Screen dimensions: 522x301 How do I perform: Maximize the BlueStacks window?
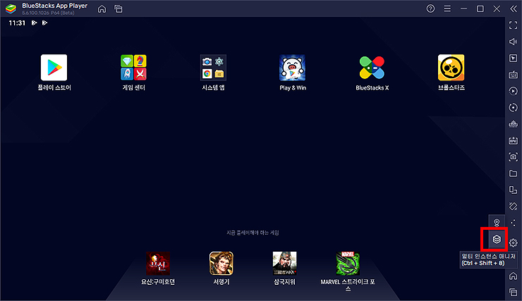[x=480, y=8]
